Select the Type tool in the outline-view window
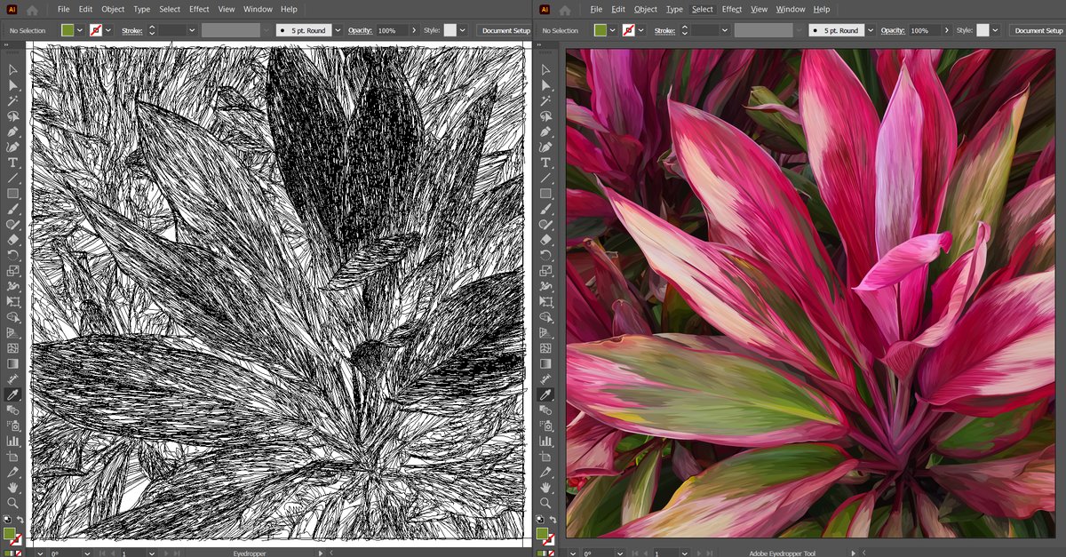 point(12,163)
